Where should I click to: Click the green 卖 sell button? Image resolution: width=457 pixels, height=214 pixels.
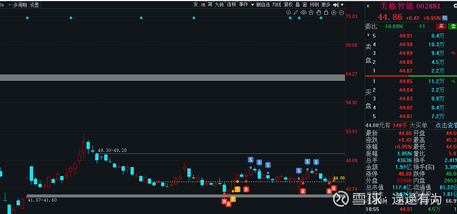pos(453,26)
